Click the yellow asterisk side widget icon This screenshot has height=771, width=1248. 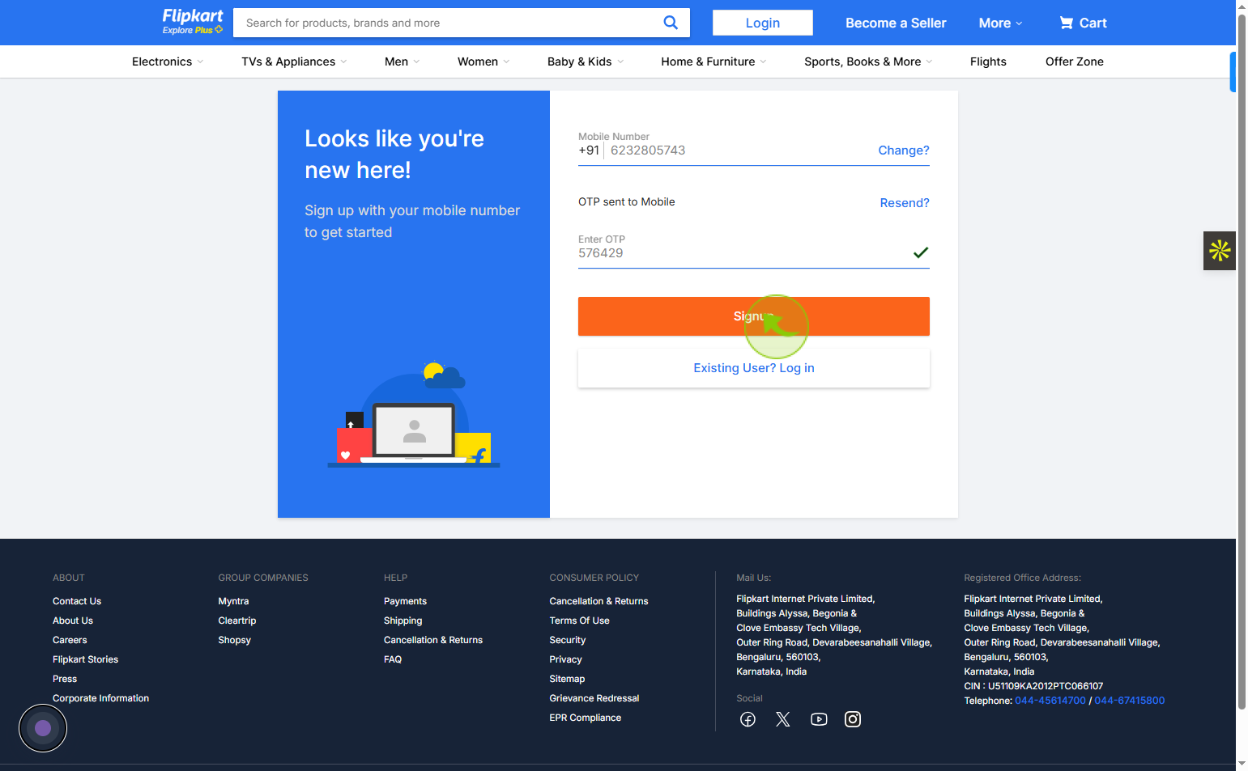click(x=1220, y=251)
